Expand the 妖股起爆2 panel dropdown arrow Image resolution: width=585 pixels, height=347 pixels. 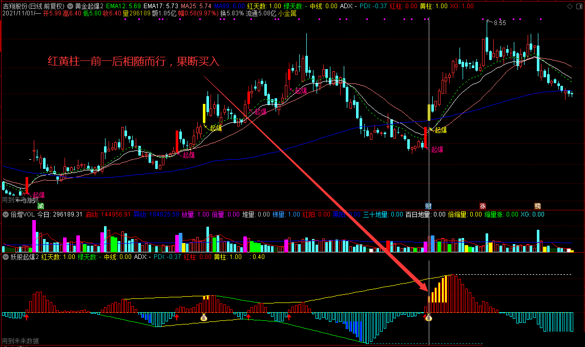(x=6, y=257)
